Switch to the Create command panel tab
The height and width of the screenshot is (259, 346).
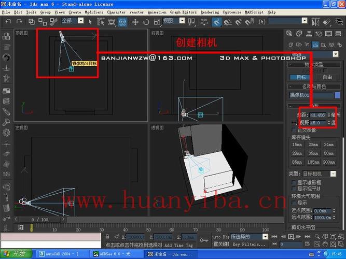click(289, 34)
